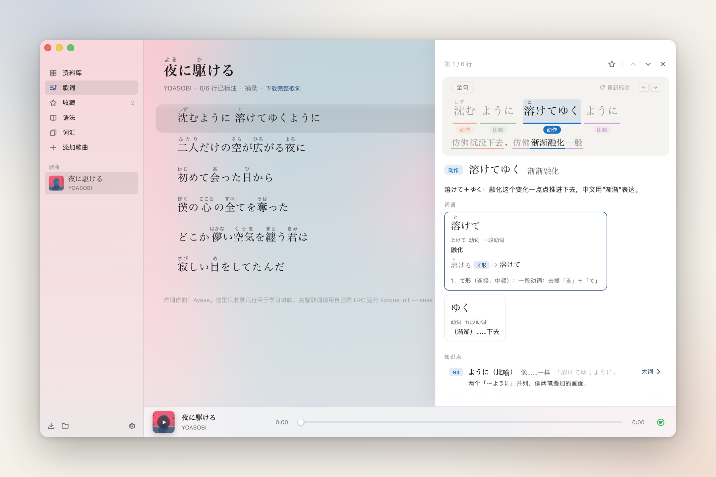Click 渐渐融化 in the translation line
The image size is (716, 477).
coord(548,143)
